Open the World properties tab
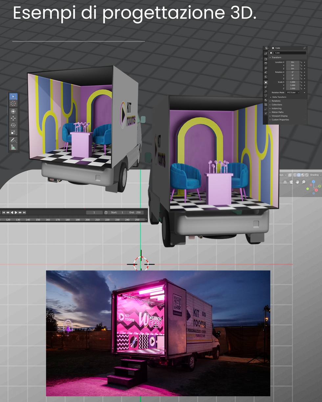 point(266,77)
